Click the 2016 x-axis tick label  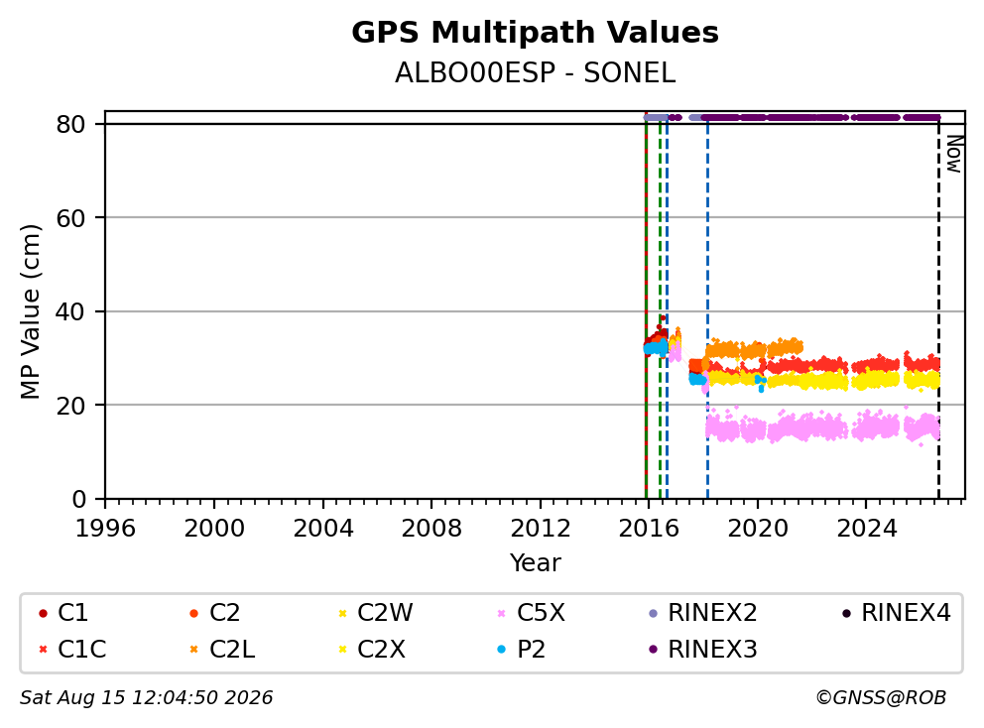pyautogui.click(x=649, y=529)
